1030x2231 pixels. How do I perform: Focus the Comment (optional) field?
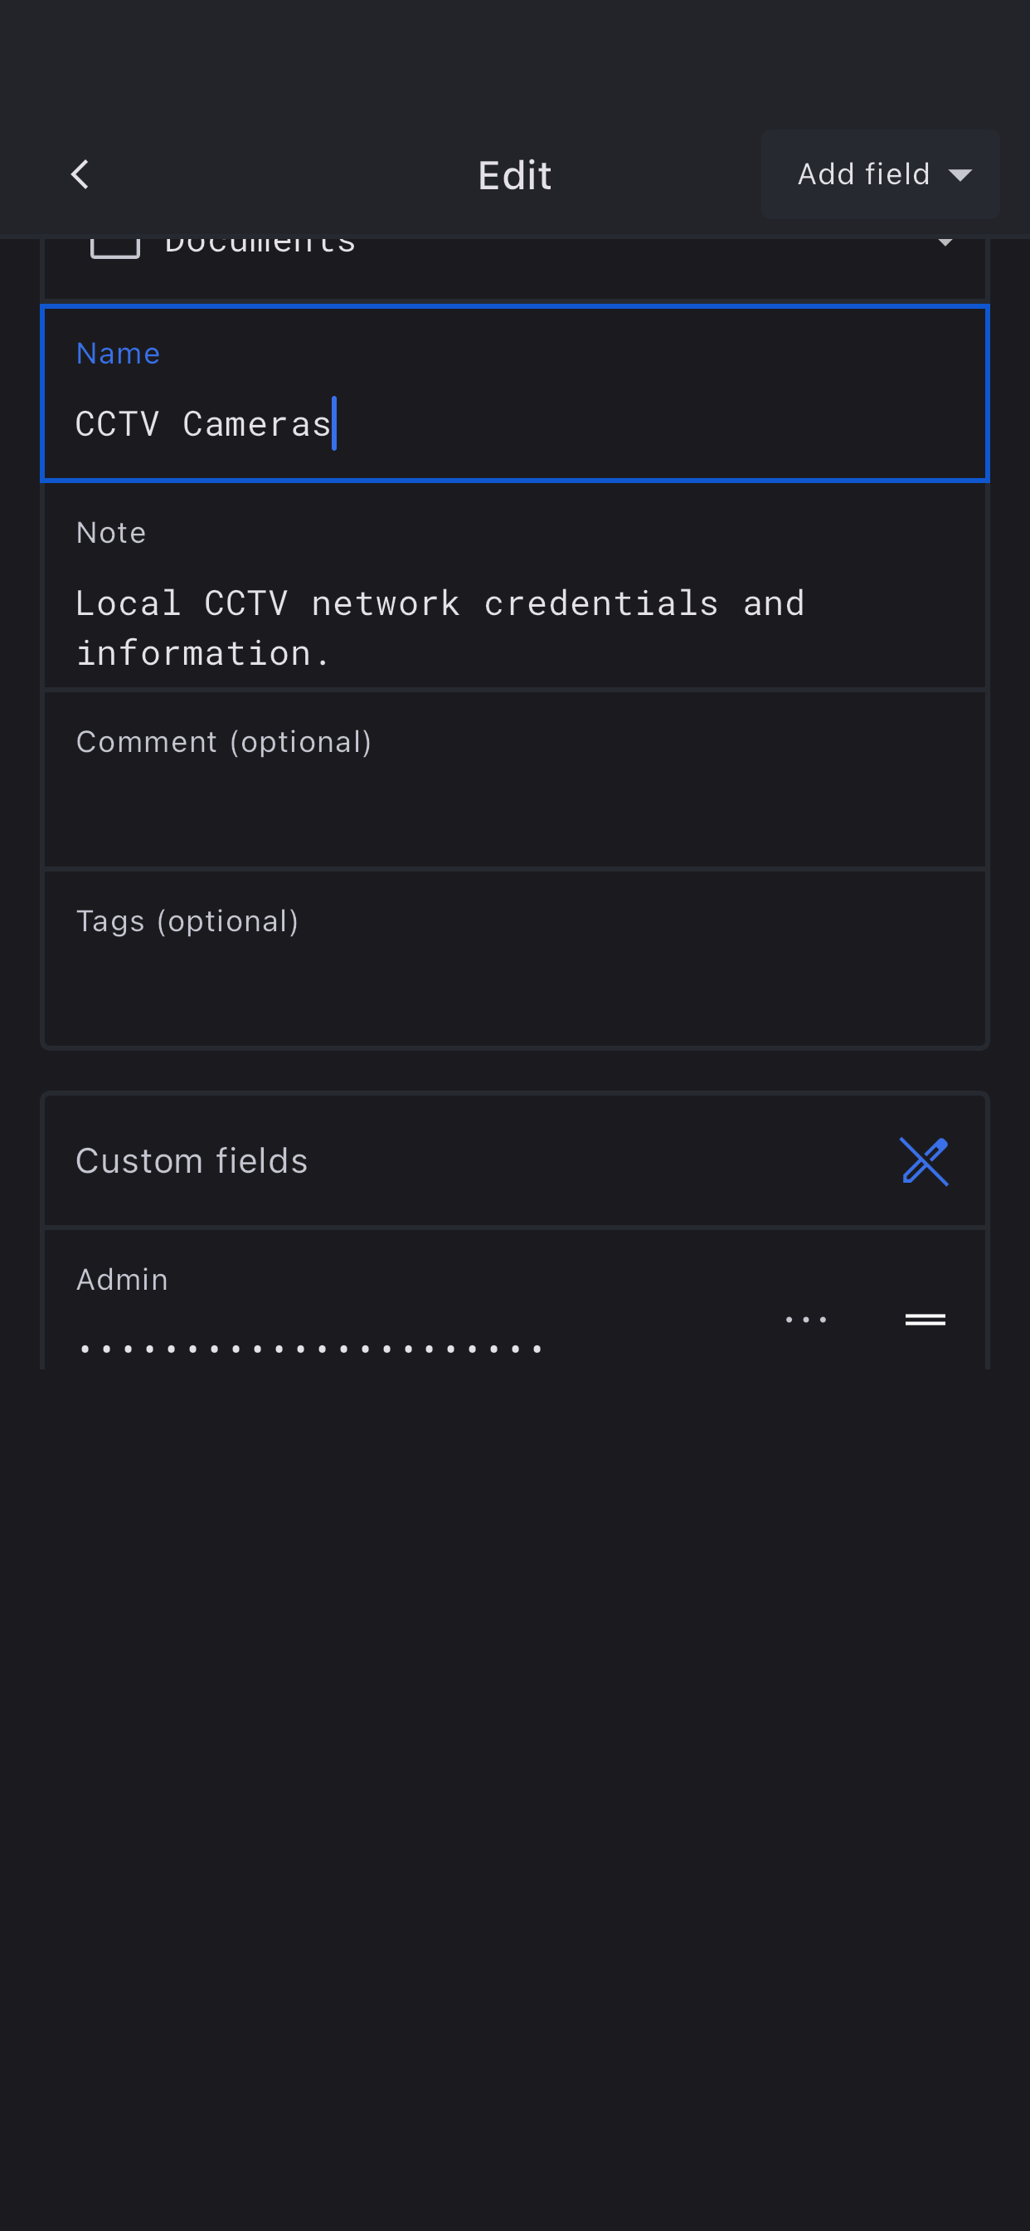click(x=514, y=797)
